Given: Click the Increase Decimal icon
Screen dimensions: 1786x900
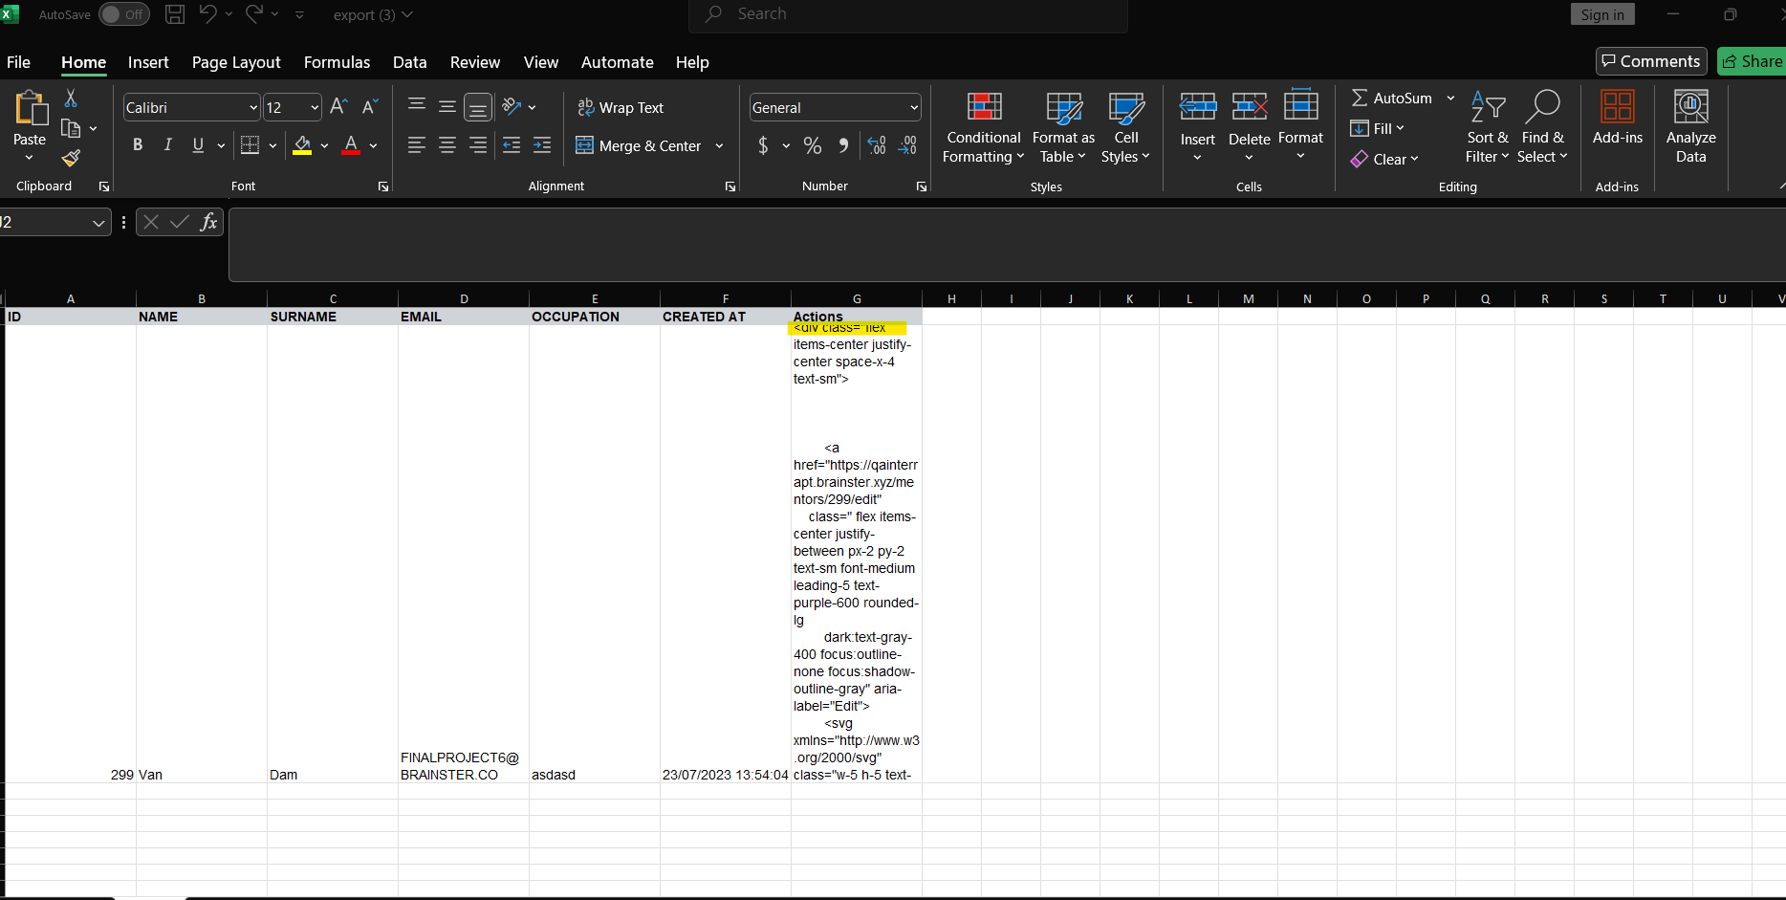Looking at the screenshot, I should click(877, 145).
